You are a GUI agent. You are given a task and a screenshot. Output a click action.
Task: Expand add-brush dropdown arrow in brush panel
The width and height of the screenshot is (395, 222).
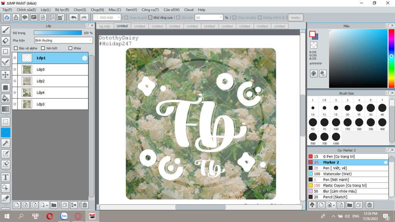click(334, 206)
